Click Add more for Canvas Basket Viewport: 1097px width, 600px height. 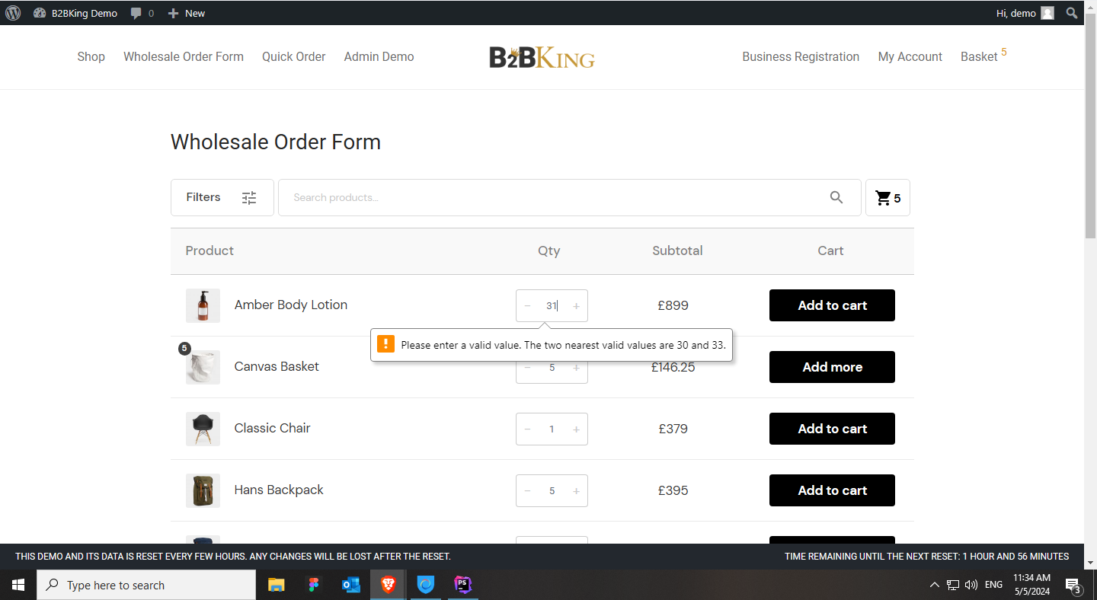pos(832,367)
